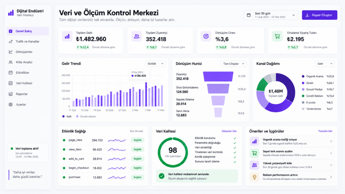Click the green check icon in quality banner
Image resolution: width=345 pixels, height=194 pixels.
(x=161, y=176)
